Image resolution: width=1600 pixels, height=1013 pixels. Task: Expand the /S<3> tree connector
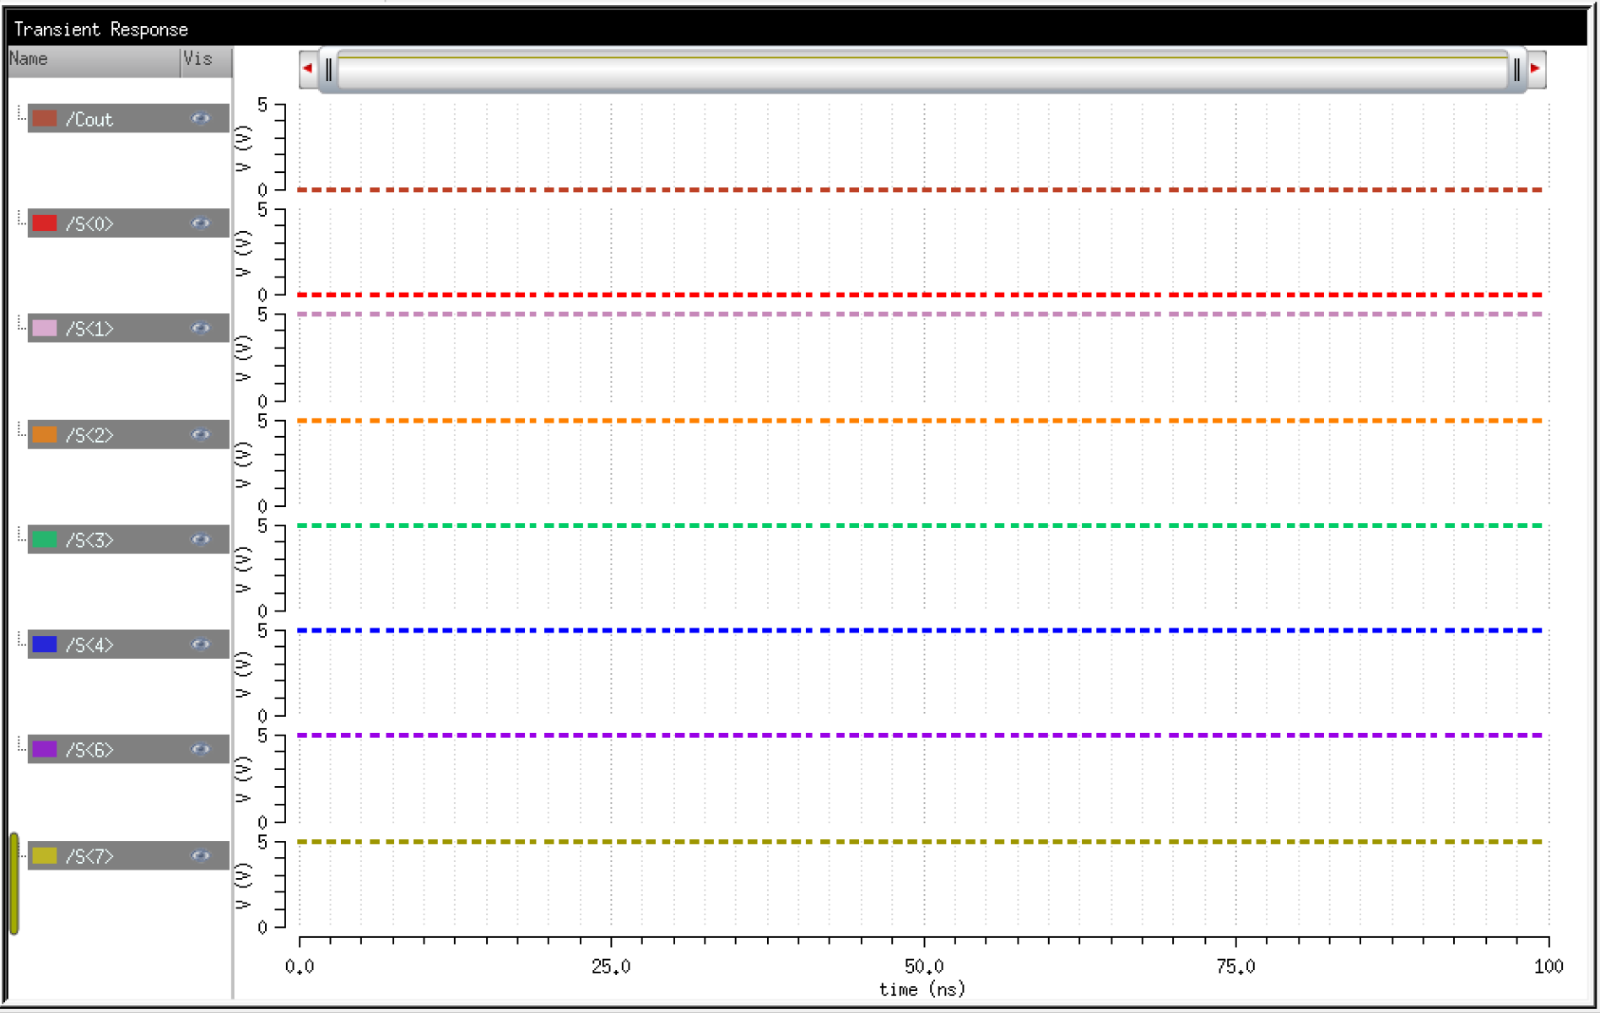[21, 534]
